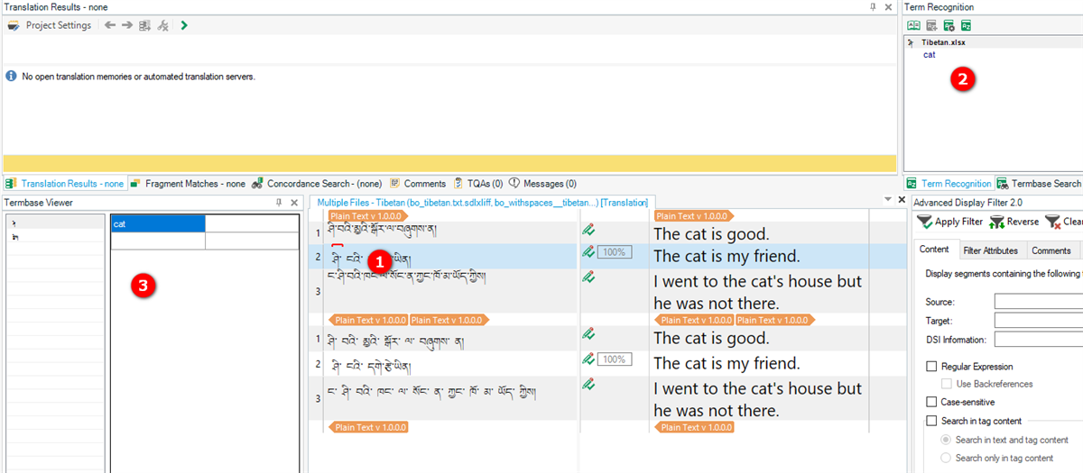Click status icon of second 'The cat is my friend.' segment
The height and width of the screenshot is (473, 1083).
click(588, 359)
